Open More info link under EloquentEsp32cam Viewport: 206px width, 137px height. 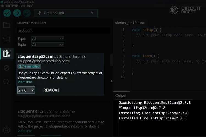pyautogui.click(x=25, y=82)
